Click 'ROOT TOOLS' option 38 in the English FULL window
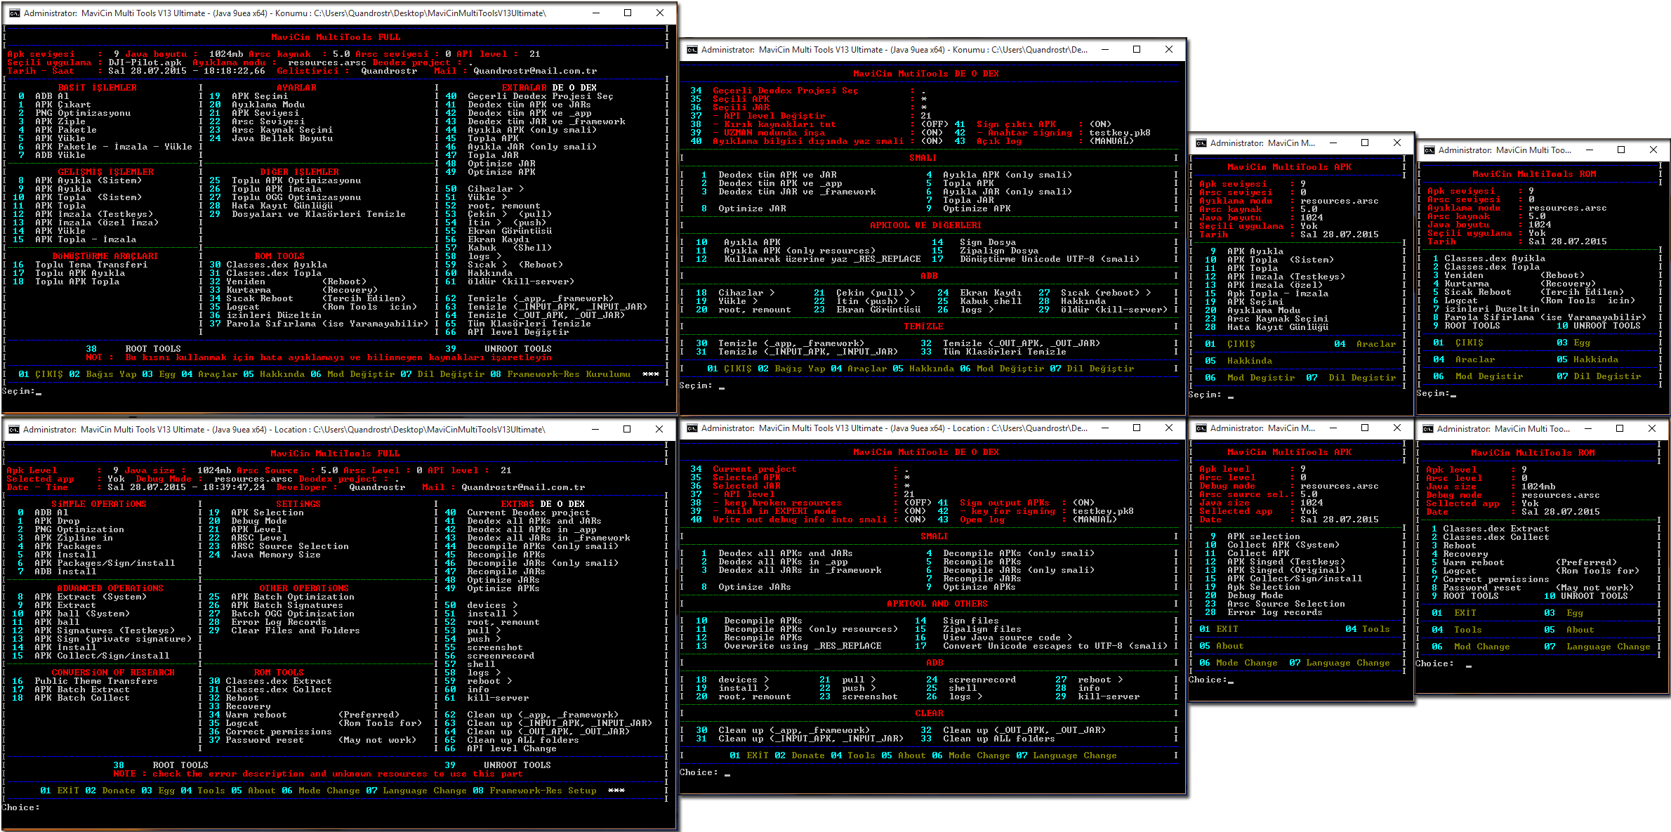1671x832 pixels. pyautogui.click(x=180, y=765)
